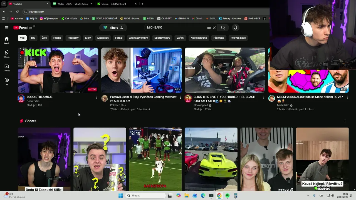
Task: Select the Sportovní hry chip
Action: (x=162, y=38)
